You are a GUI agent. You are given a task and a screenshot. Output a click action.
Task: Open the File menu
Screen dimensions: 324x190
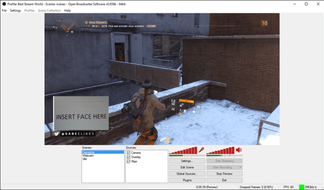(4, 10)
